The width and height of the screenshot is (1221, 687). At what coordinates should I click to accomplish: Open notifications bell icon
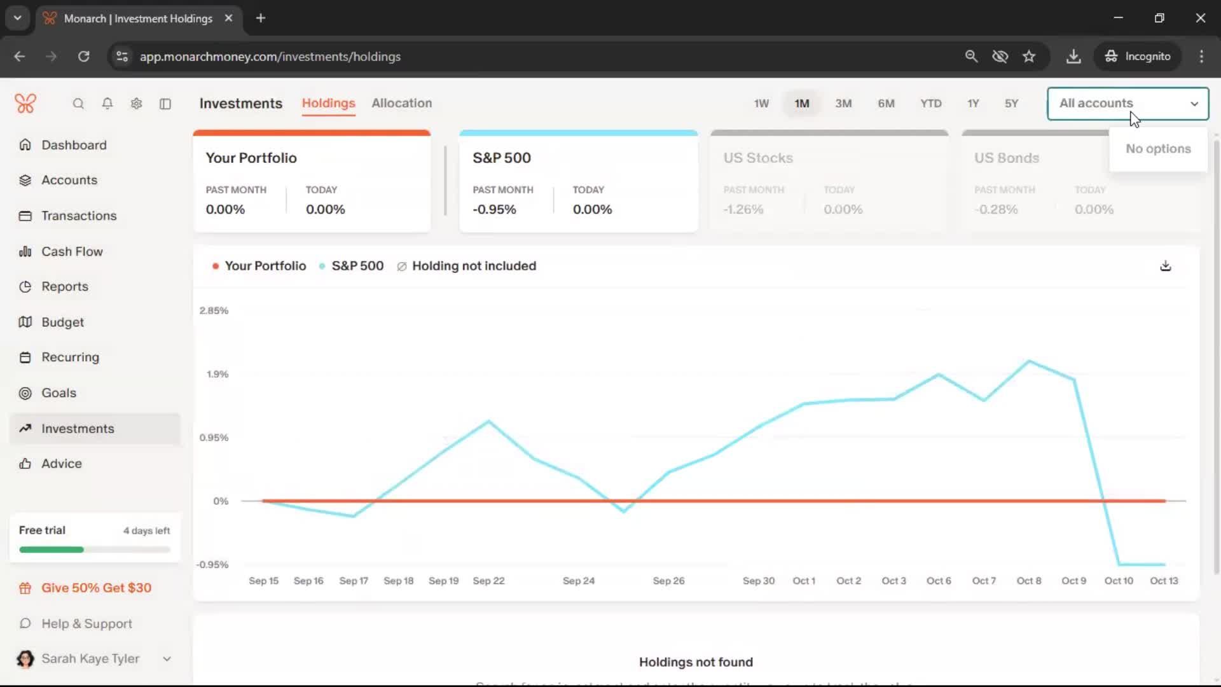pyautogui.click(x=107, y=104)
